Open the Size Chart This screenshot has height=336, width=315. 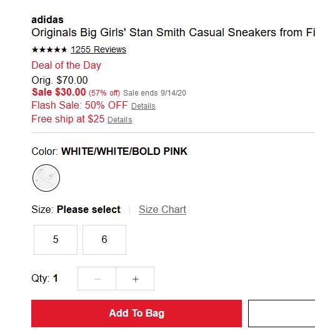pos(162,210)
